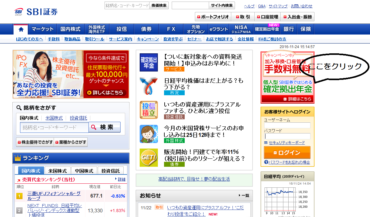The height and width of the screenshot is (217, 370).
Task: Click the security keyboard icon
Action: tap(266, 143)
